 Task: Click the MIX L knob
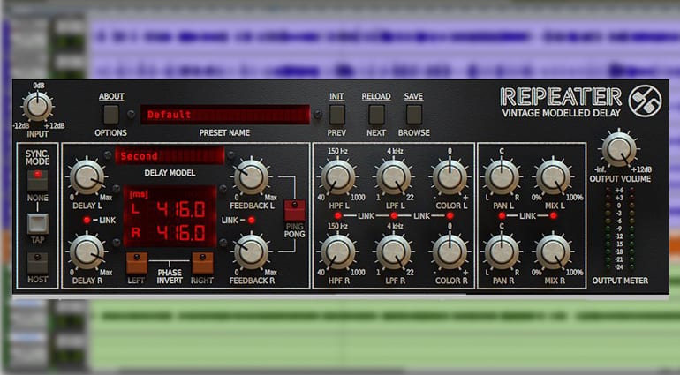[554, 176]
